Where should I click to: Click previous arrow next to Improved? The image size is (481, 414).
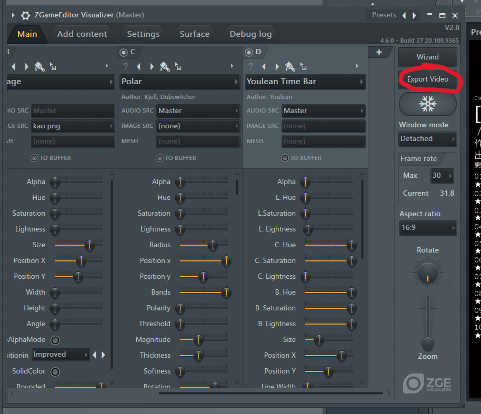[95, 355]
